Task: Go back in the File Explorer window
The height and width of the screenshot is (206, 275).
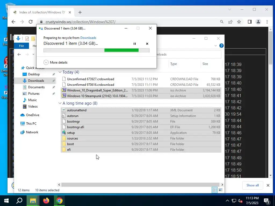Action: tap(19, 54)
